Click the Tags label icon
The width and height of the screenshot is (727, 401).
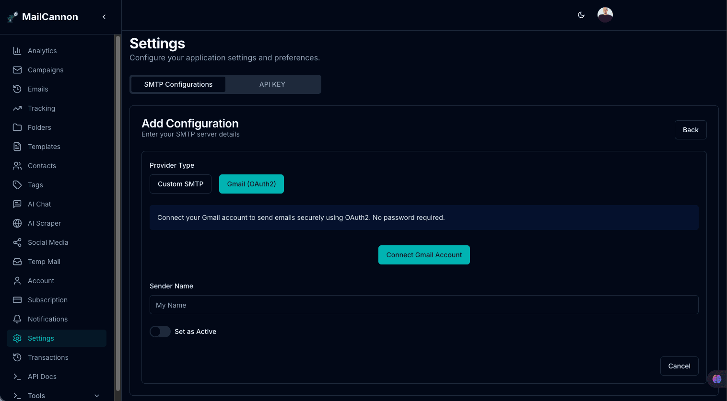tap(17, 185)
